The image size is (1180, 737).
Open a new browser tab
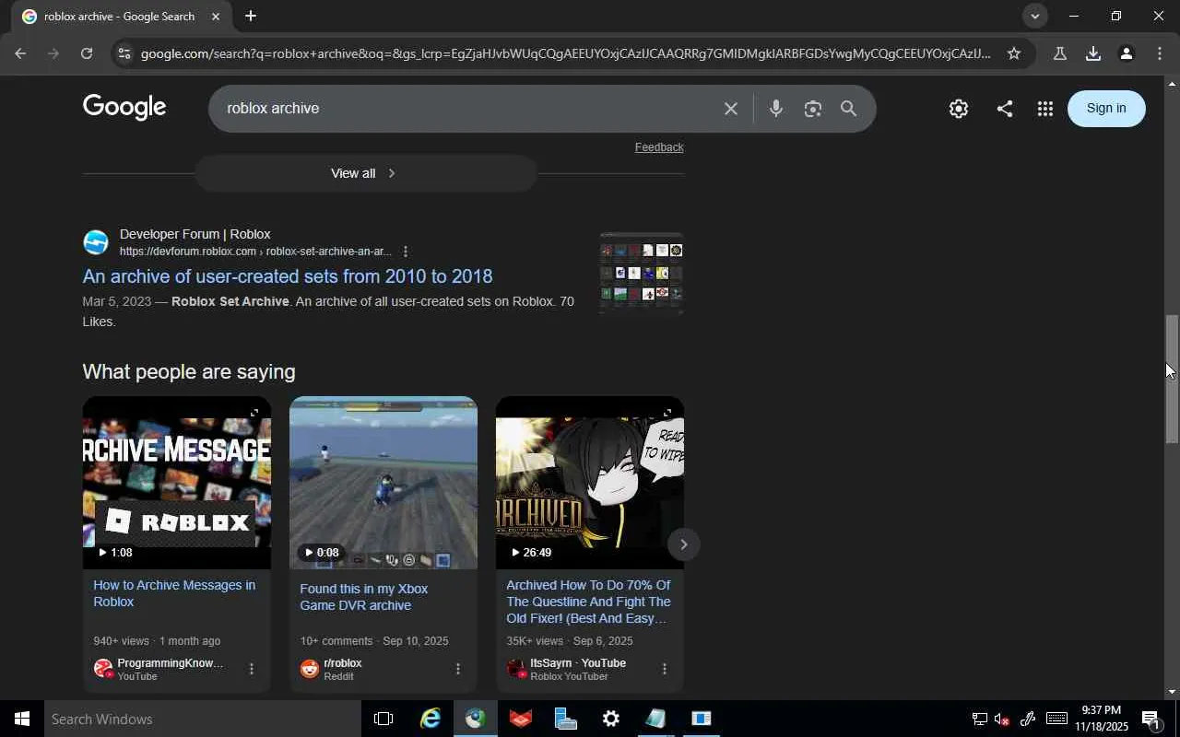[251, 17]
